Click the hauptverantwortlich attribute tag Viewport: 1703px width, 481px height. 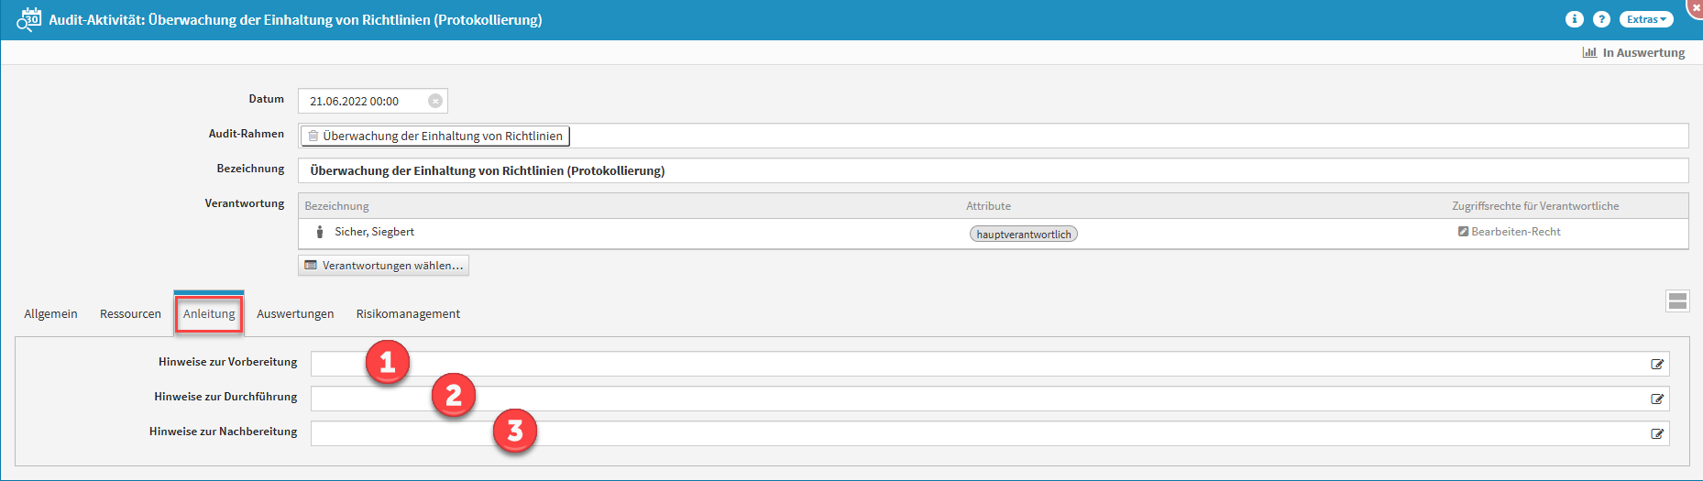tap(1023, 234)
